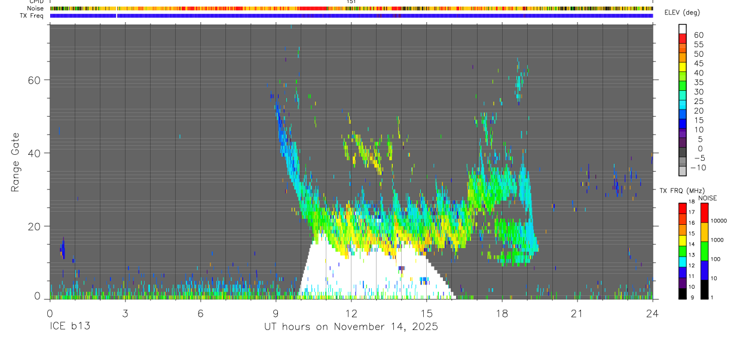Viewport: 734px width, 339px height.
Task: Click the "ICE b13" radar beam label
Action: [69, 327]
